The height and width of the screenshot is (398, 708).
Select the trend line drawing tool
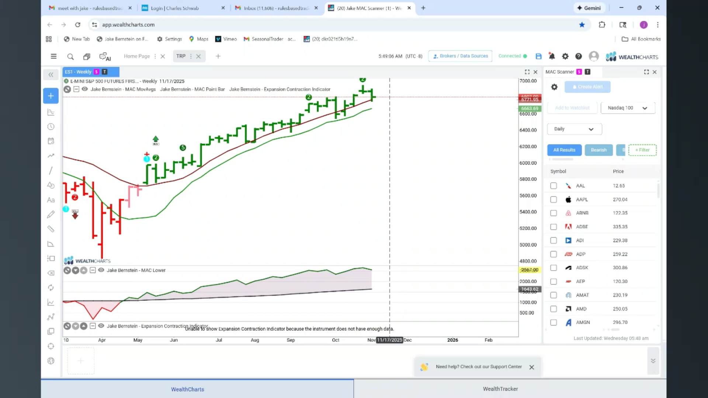click(x=51, y=171)
